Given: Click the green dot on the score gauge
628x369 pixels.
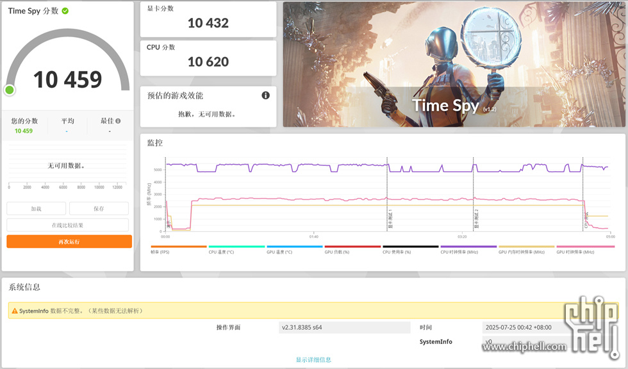Looking at the screenshot, I should coord(10,90).
